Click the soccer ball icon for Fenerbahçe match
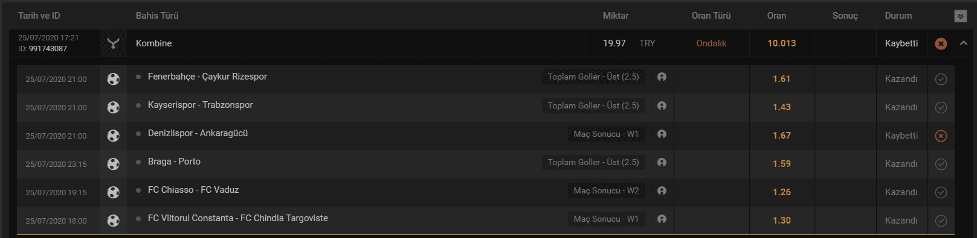The image size is (977, 238). point(113,79)
